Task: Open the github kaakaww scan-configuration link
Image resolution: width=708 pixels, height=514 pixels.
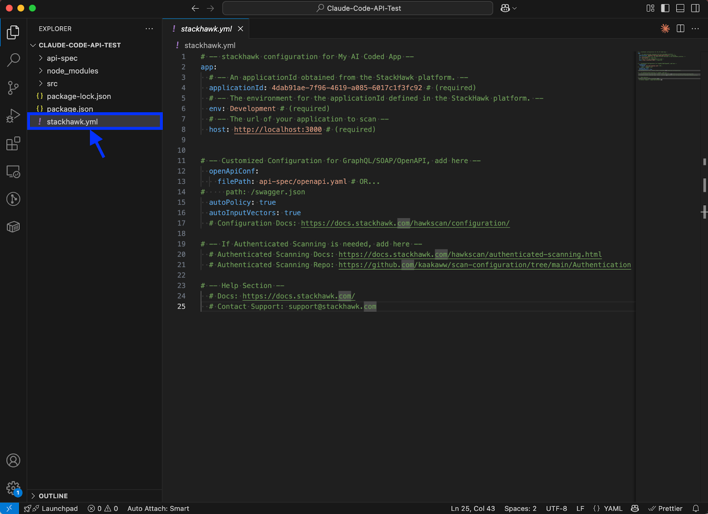Action: pos(485,265)
